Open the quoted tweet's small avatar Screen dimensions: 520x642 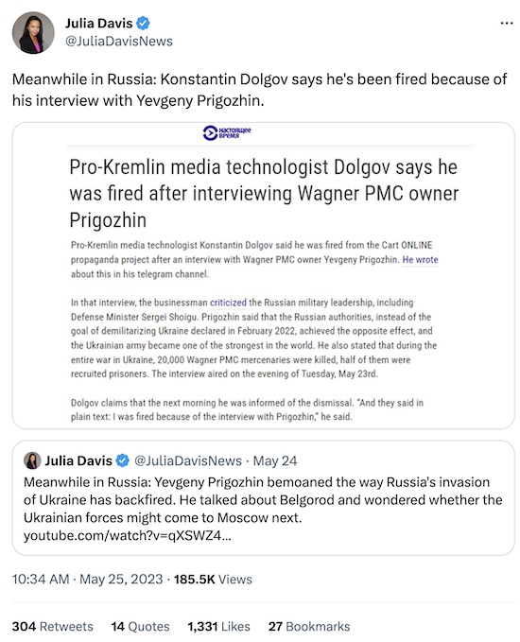pos(32,460)
